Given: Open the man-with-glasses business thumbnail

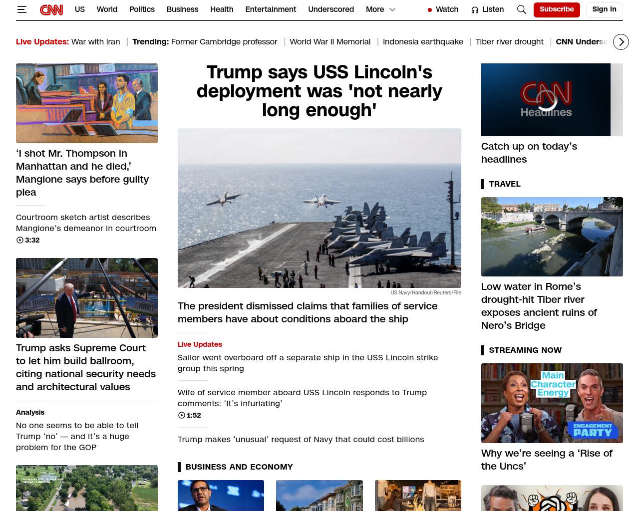Looking at the screenshot, I should (x=221, y=496).
